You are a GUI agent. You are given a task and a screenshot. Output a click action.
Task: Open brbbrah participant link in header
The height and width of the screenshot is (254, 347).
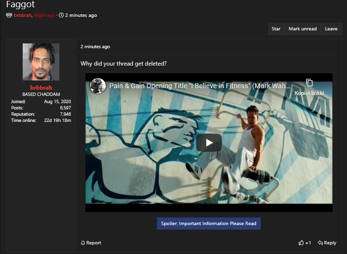[x=23, y=15]
